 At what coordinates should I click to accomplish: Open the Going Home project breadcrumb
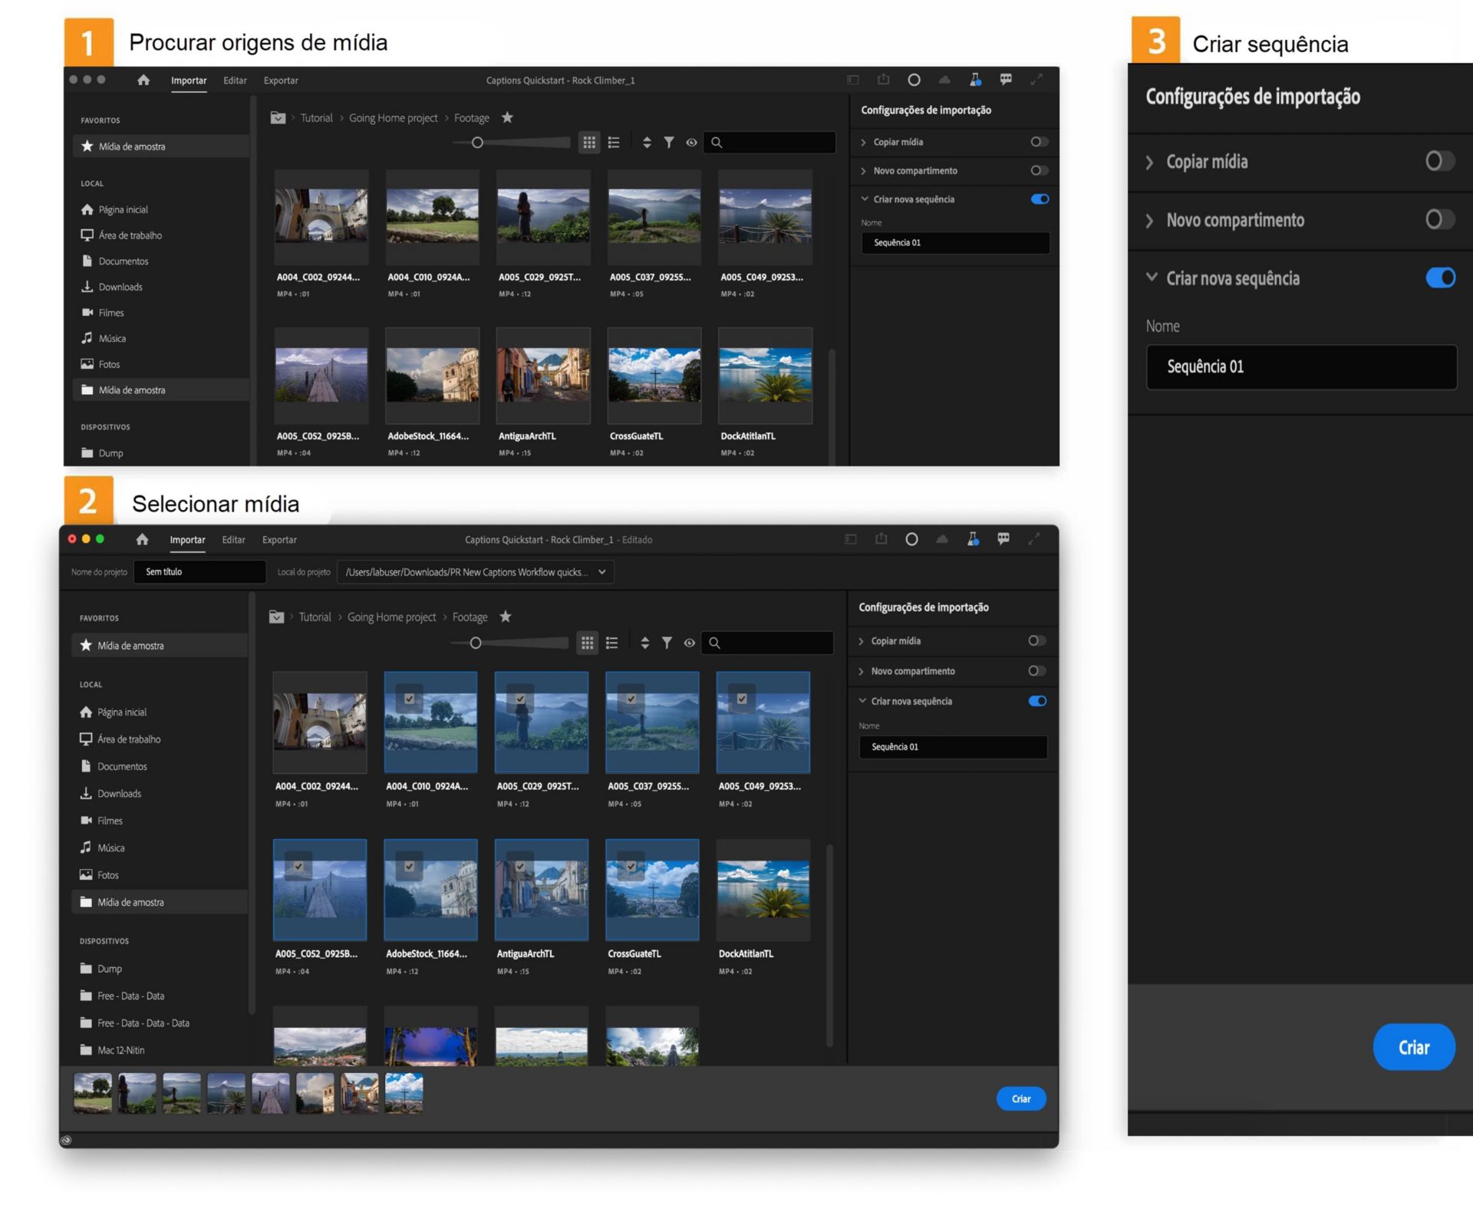392,117
